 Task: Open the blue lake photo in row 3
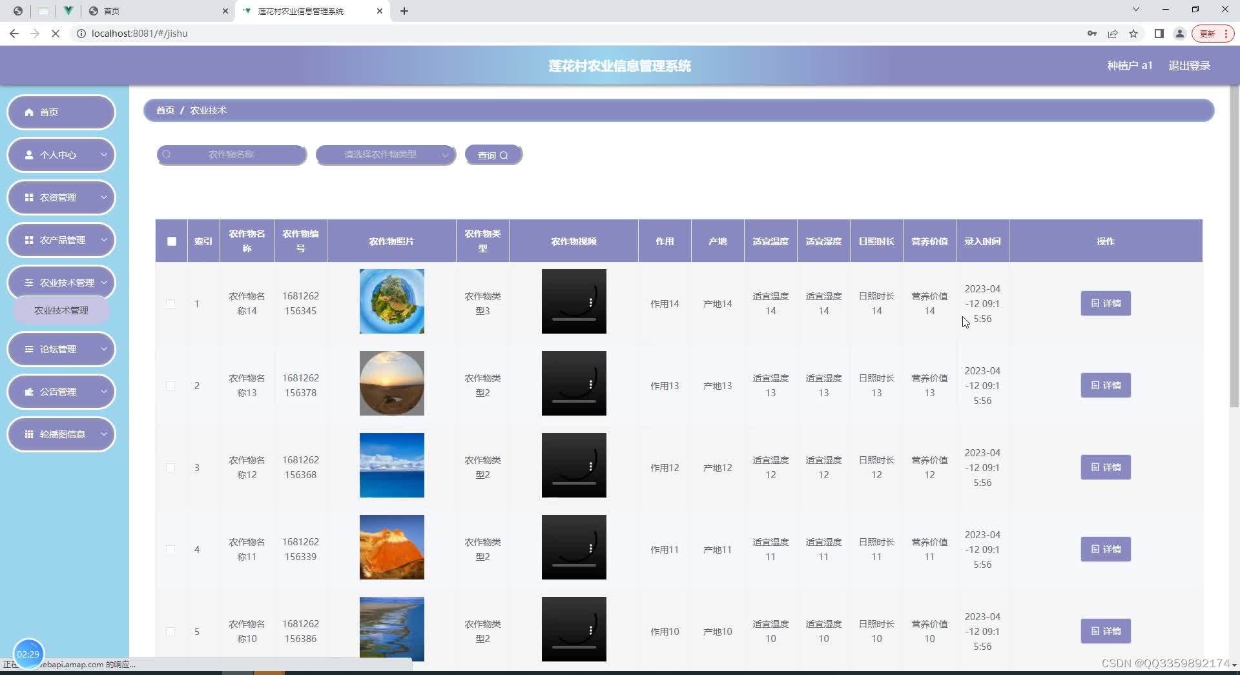pos(392,465)
